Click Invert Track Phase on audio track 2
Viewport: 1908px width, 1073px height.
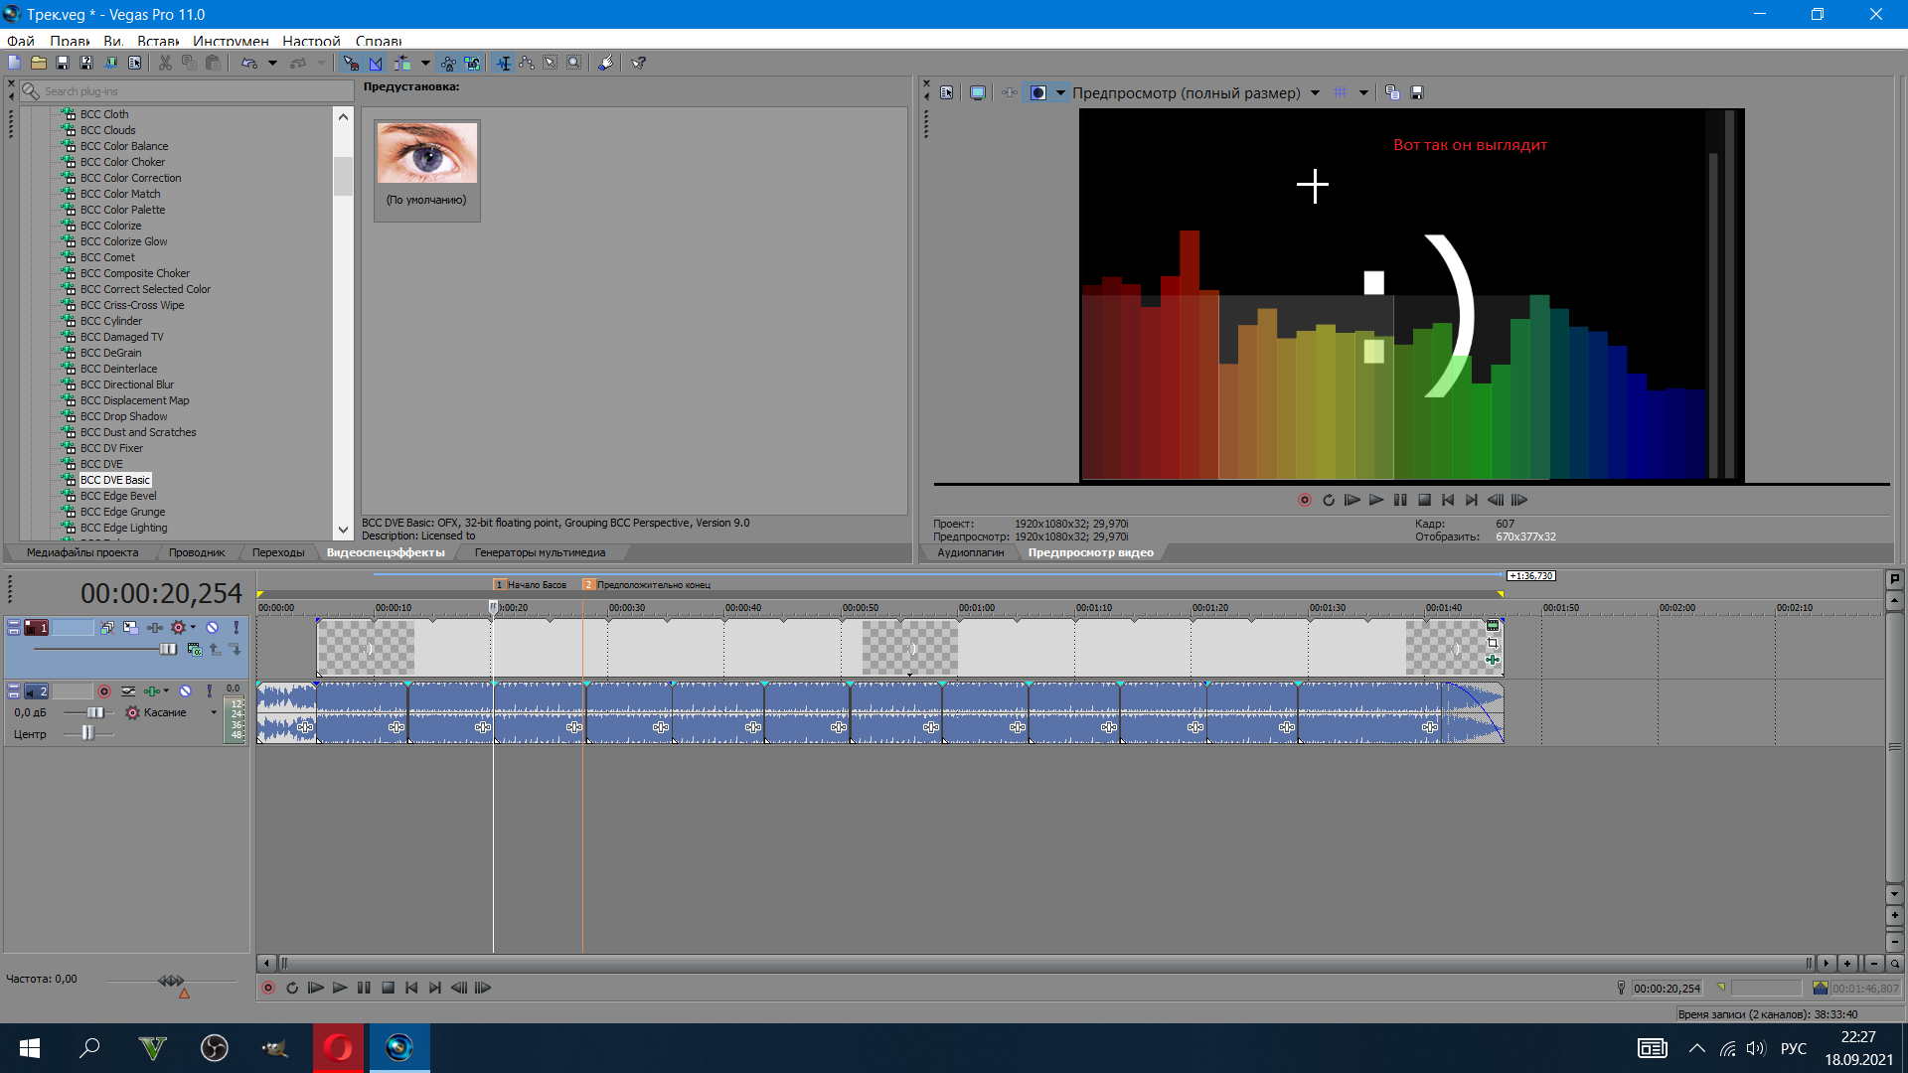click(x=128, y=691)
